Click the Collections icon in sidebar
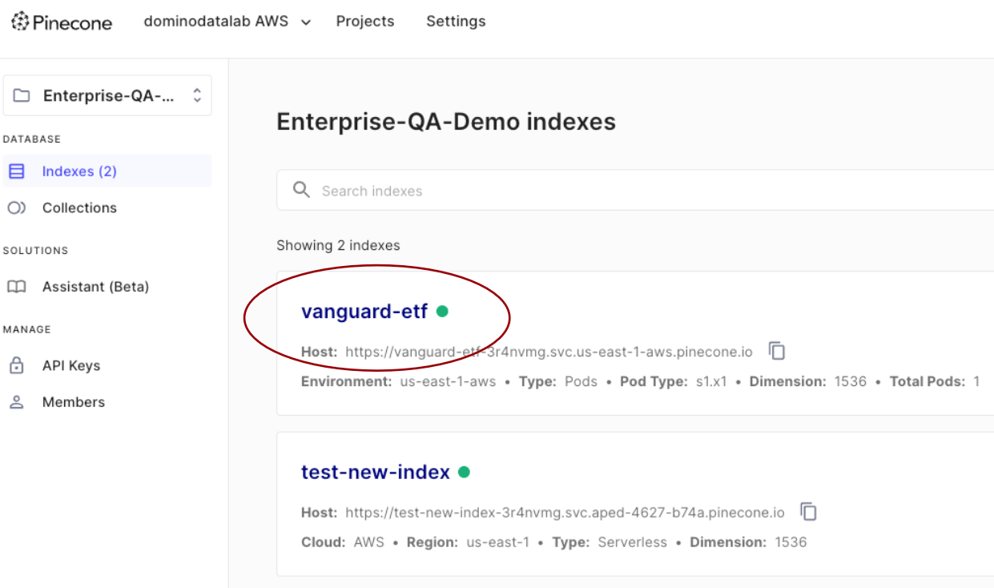This screenshot has height=588, width=994. [17, 207]
